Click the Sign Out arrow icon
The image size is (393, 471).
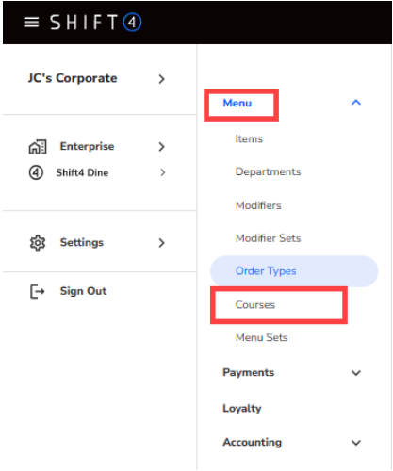[x=38, y=291]
